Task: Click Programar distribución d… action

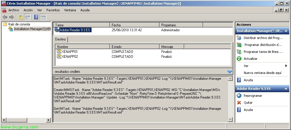Action: tap(263, 45)
